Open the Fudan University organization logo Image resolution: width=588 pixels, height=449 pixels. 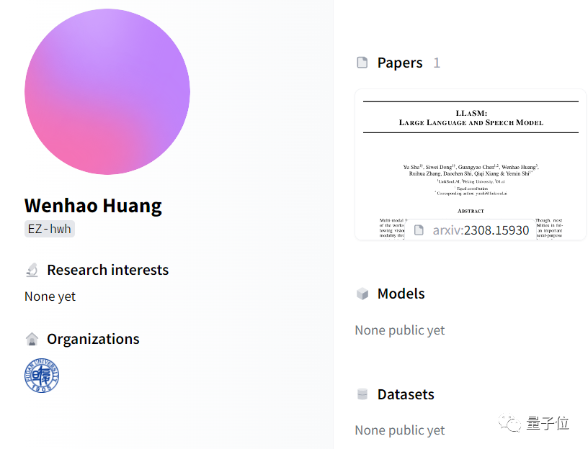pos(42,376)
